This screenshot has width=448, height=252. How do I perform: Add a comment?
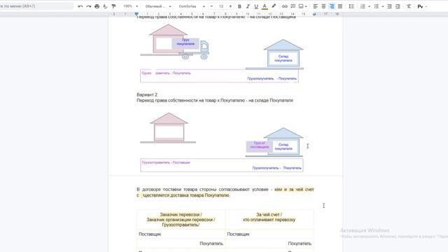[x=293, y=6]
